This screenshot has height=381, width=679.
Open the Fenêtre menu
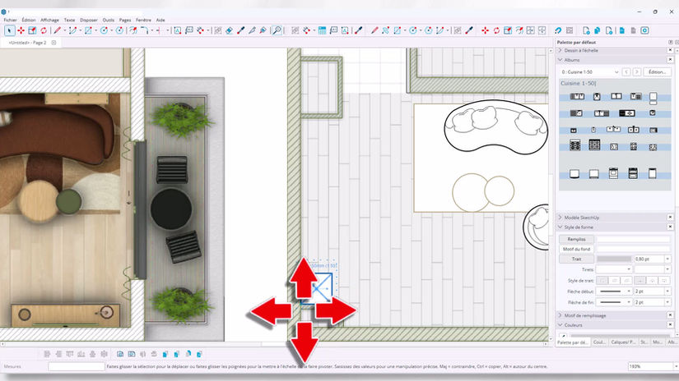(x=143, y=20)
